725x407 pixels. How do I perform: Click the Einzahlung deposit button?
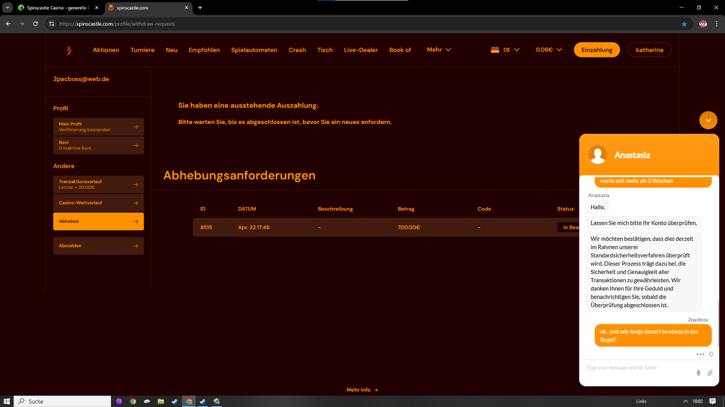click(596, 50)
